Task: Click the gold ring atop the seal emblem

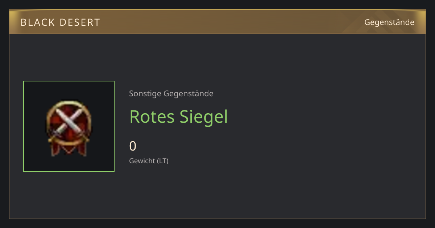Action: [x=69, y=104]
